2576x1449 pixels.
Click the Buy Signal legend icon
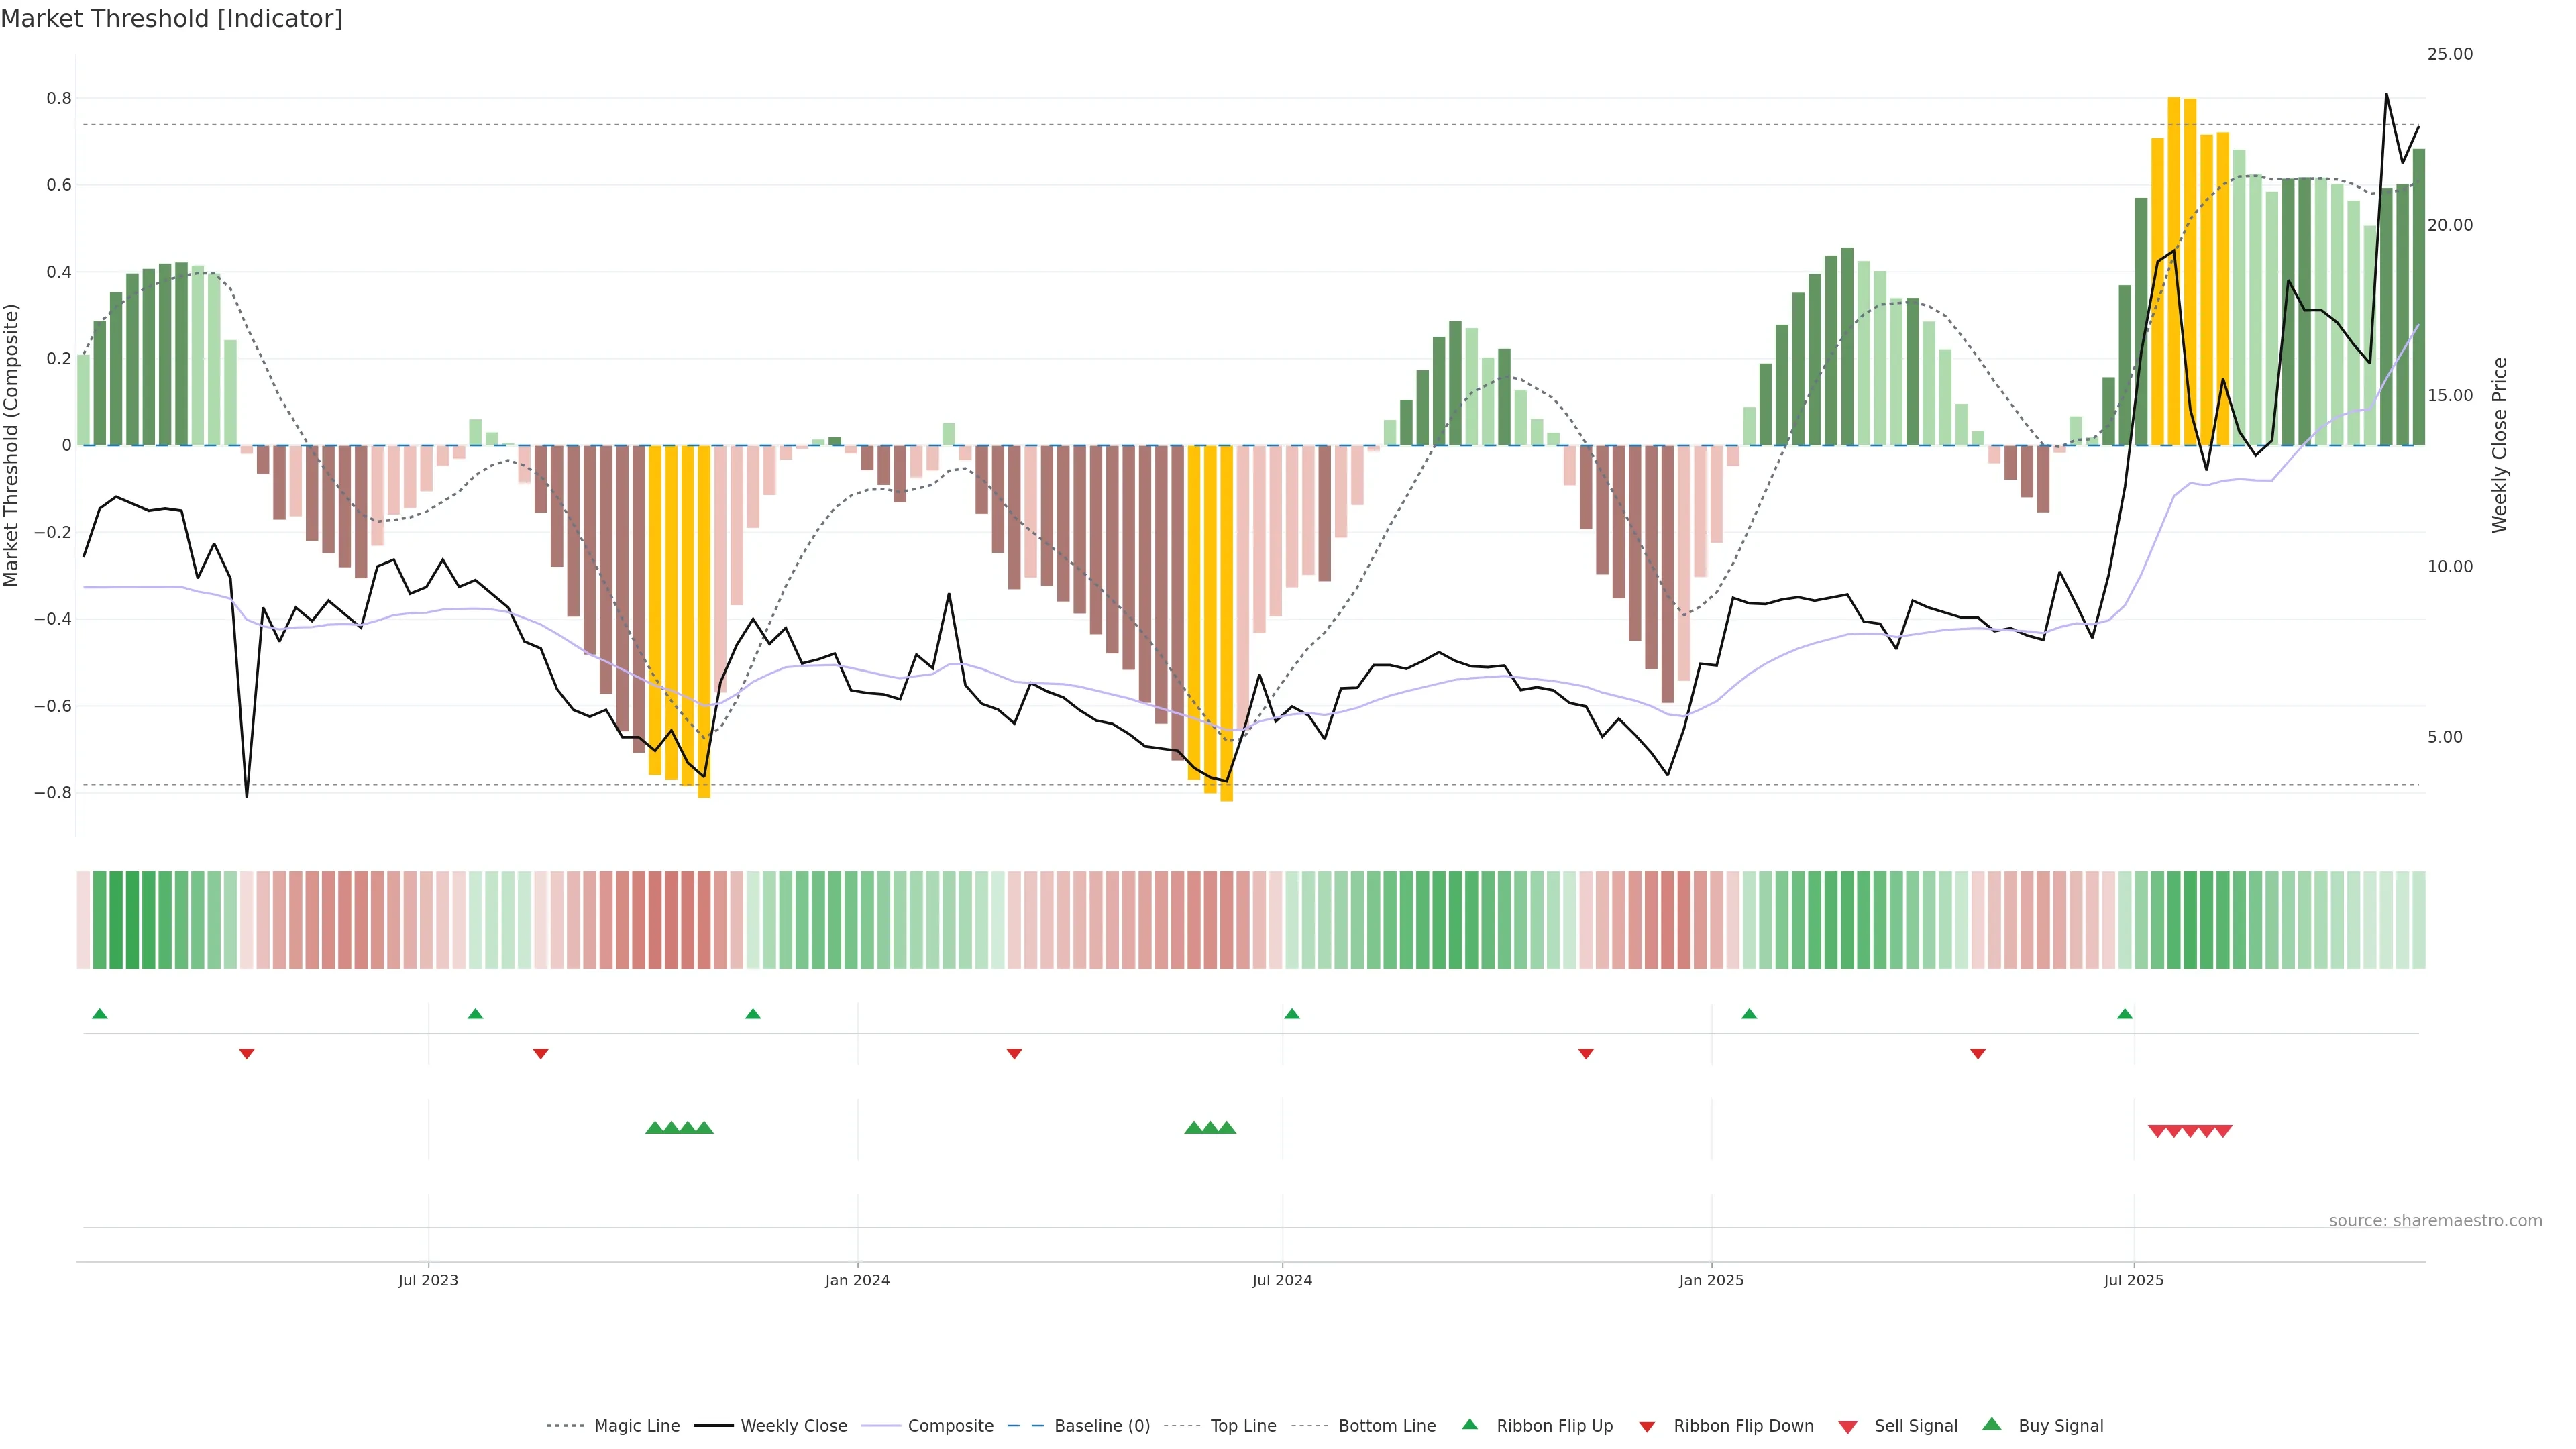(1992, 1424)
